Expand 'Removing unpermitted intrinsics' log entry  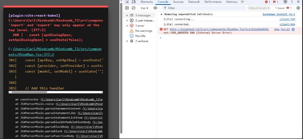162,14
